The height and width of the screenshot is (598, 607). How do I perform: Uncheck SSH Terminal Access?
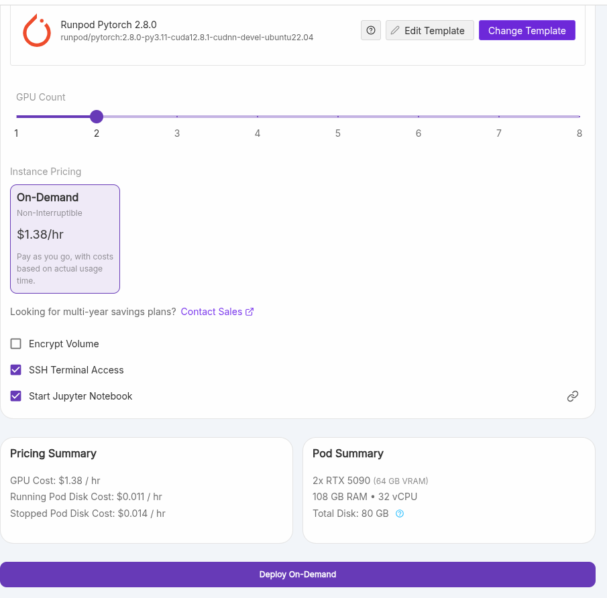click(16, 370)
